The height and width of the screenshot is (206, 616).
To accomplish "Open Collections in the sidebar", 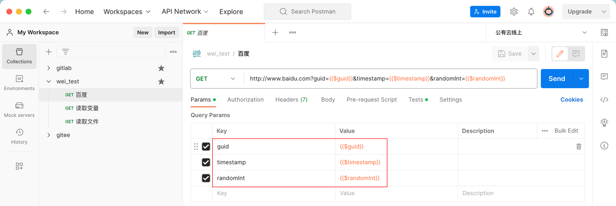I will point(19,56).
